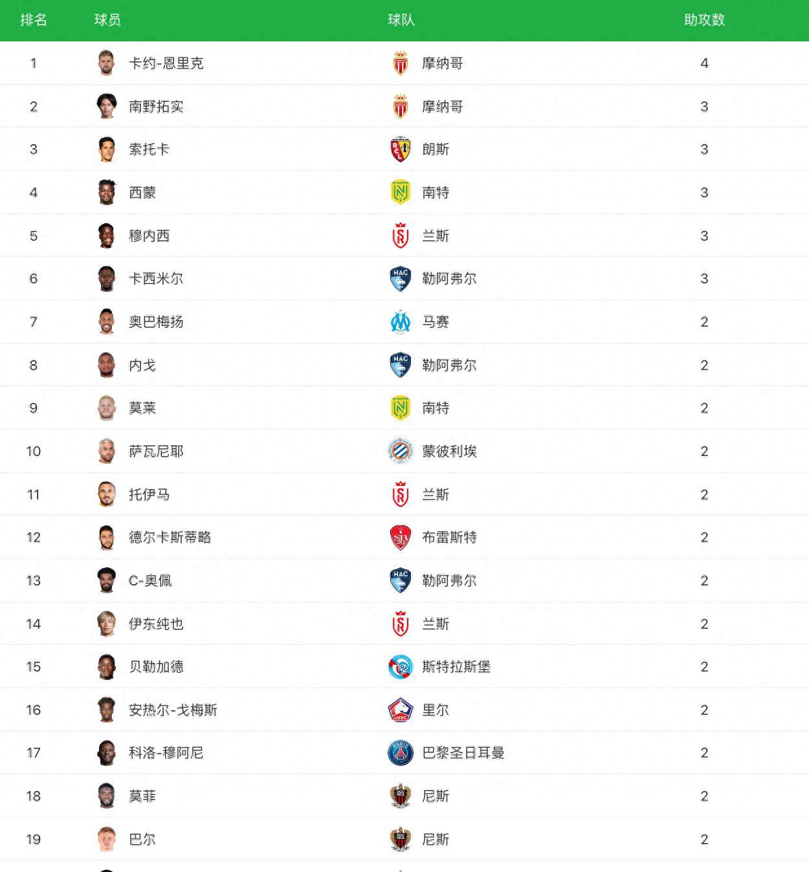
Task: Click the player name 科洛-穆阿尼
Action: pos(166,753)
